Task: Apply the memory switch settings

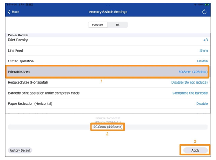Action: (195, 150)
